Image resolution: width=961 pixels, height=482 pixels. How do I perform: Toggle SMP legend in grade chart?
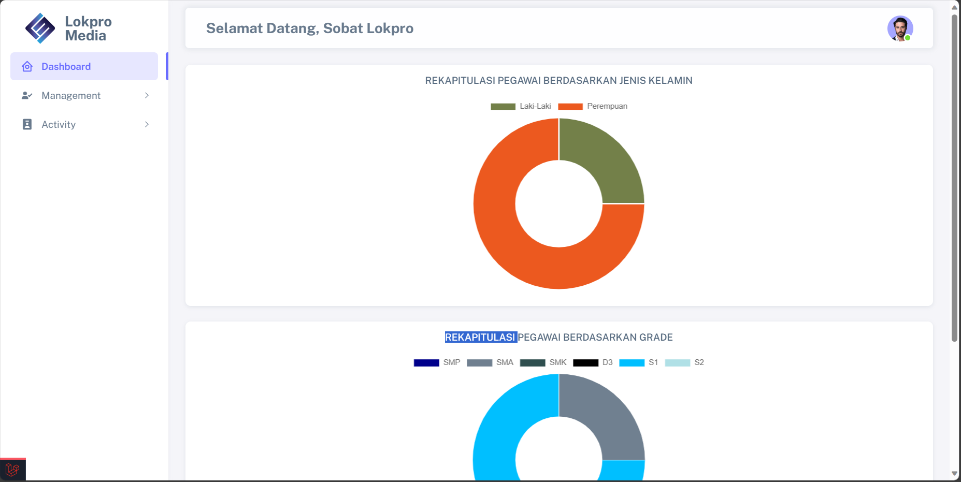pos(437,362)
